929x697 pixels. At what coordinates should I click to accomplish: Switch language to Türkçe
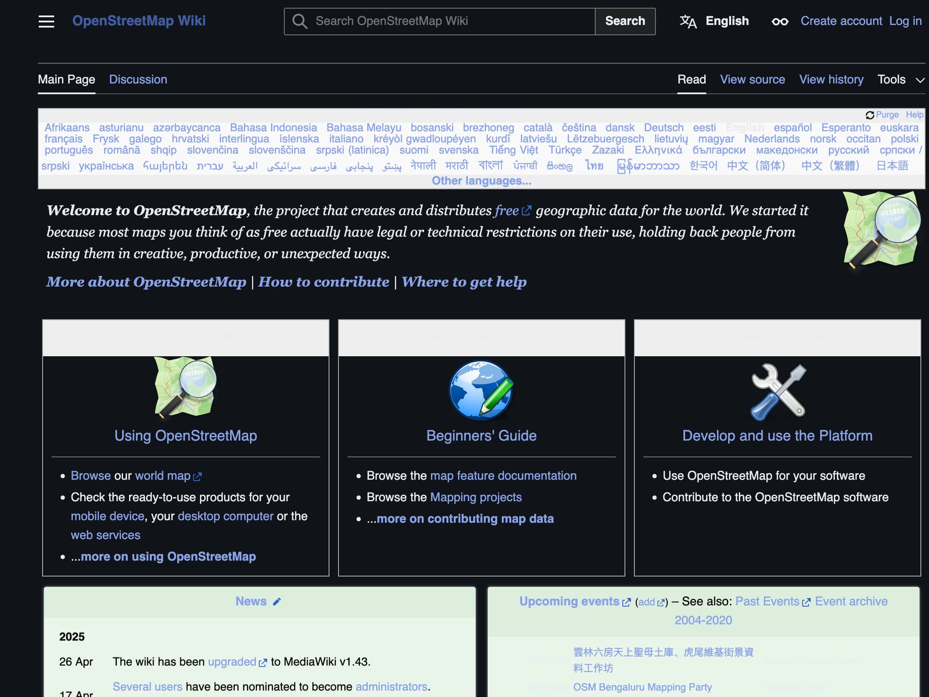pyautogui.click(x=565, y=150)
